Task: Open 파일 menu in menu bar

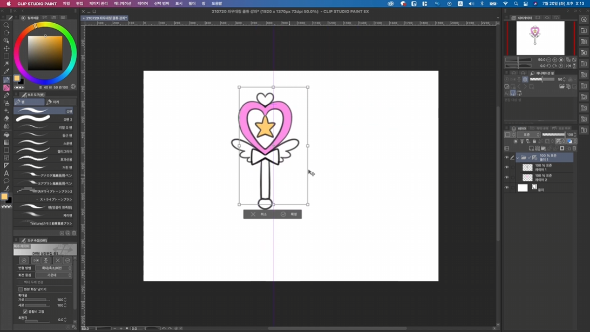Action: click(66, 3)
